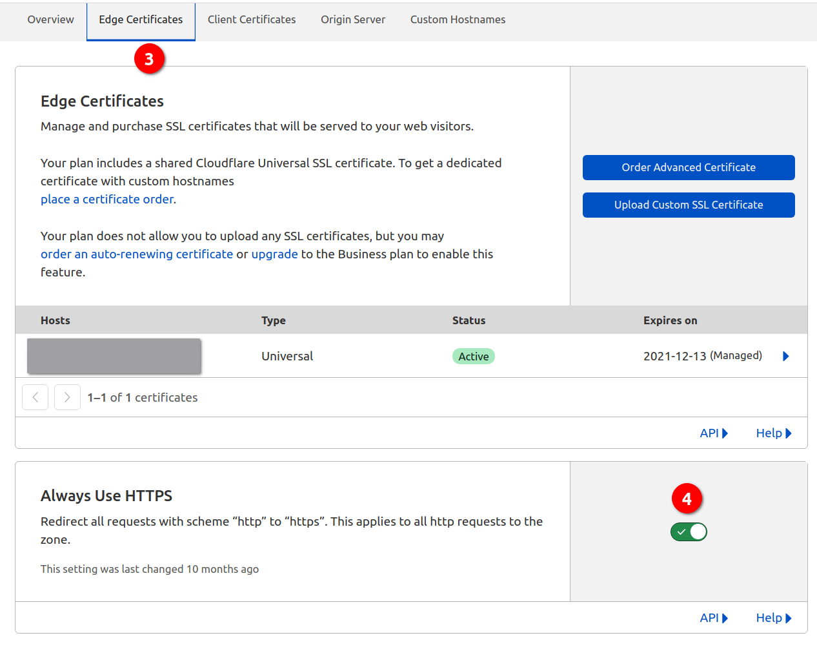This screenshot has height=651, width=817.
Task: Expand API section under Edge Certificates
Action: coord(713,433)
